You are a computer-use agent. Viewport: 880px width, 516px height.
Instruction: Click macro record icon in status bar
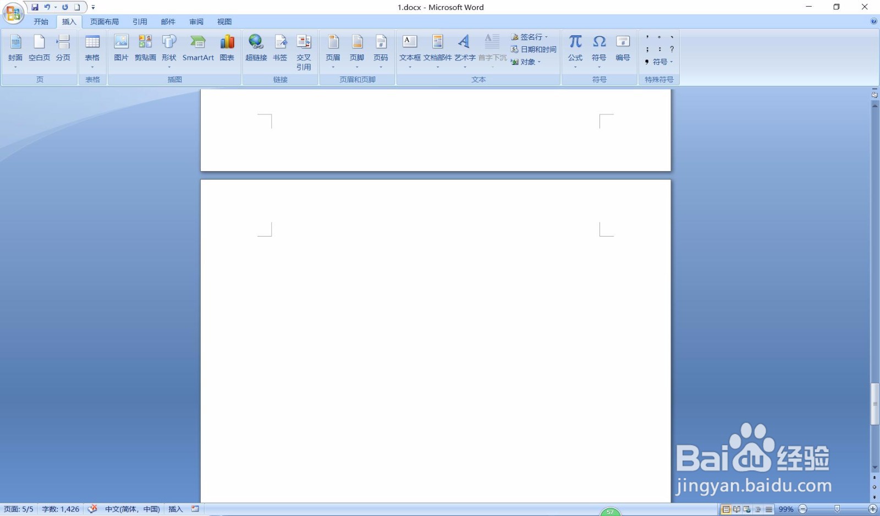pyautogui.click(x=195, y=509)
